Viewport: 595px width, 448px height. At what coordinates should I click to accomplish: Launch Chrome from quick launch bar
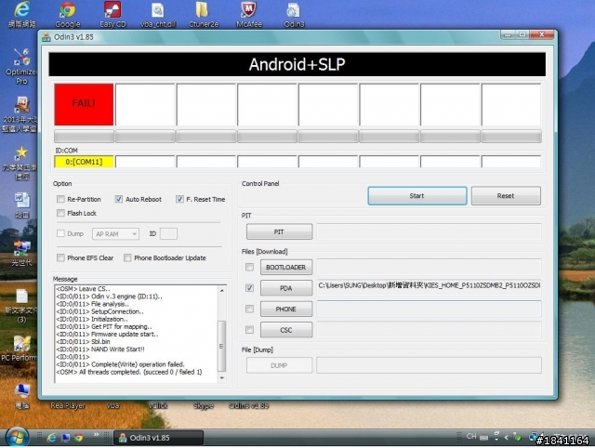[78, 438]
